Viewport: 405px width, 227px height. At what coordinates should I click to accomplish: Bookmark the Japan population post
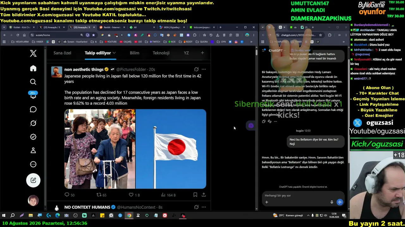click(195, 195)
